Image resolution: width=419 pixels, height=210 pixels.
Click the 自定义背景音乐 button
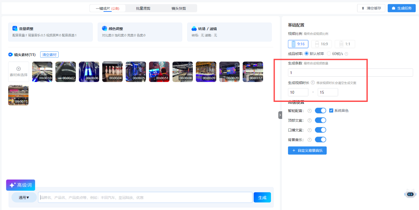pos(307,150)
